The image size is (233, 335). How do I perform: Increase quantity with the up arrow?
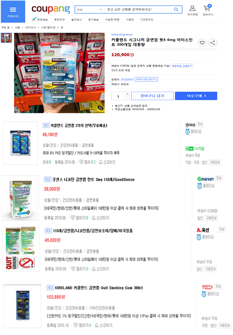[127, 94]
